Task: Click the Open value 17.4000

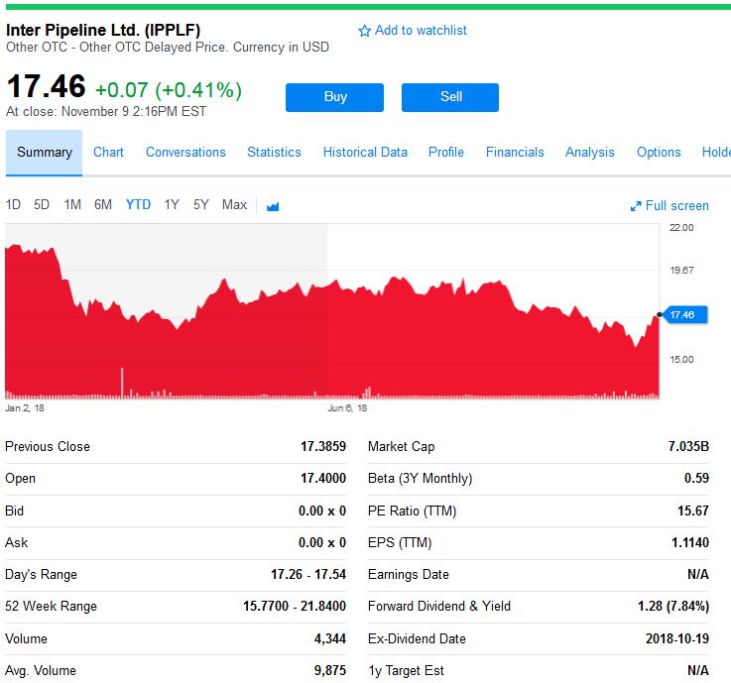Action: (x=323, y=478)
